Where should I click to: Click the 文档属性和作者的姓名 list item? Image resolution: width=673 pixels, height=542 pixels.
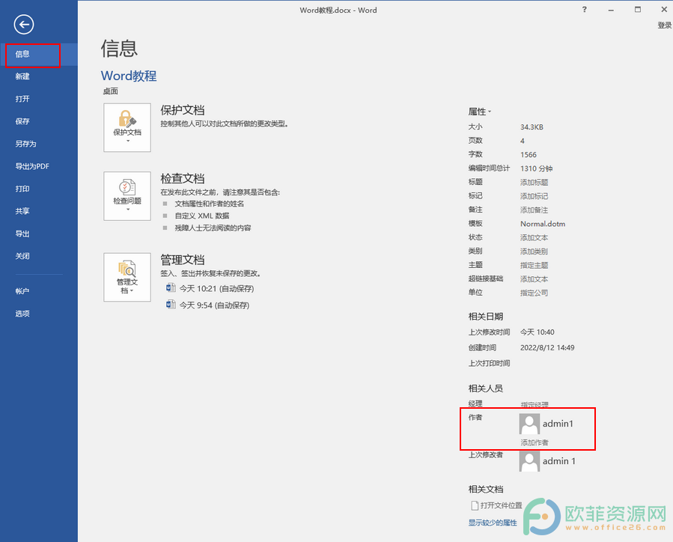pos(209,204)
